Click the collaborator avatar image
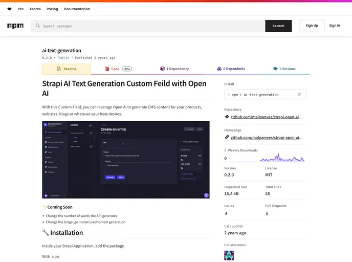 click(x=229, y=255)
